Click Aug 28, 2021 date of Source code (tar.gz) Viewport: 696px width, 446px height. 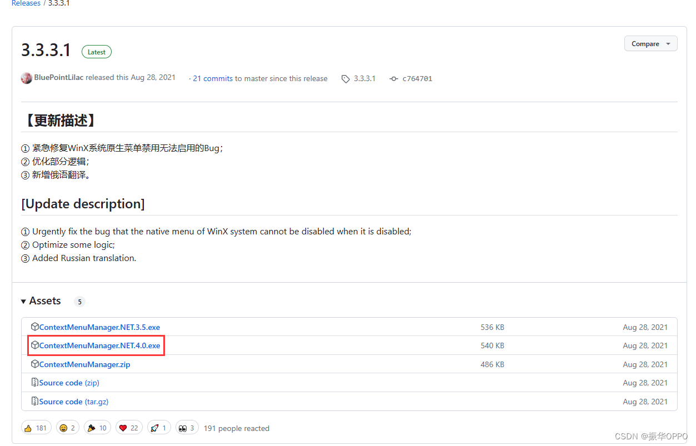click(x=645, y=402)
